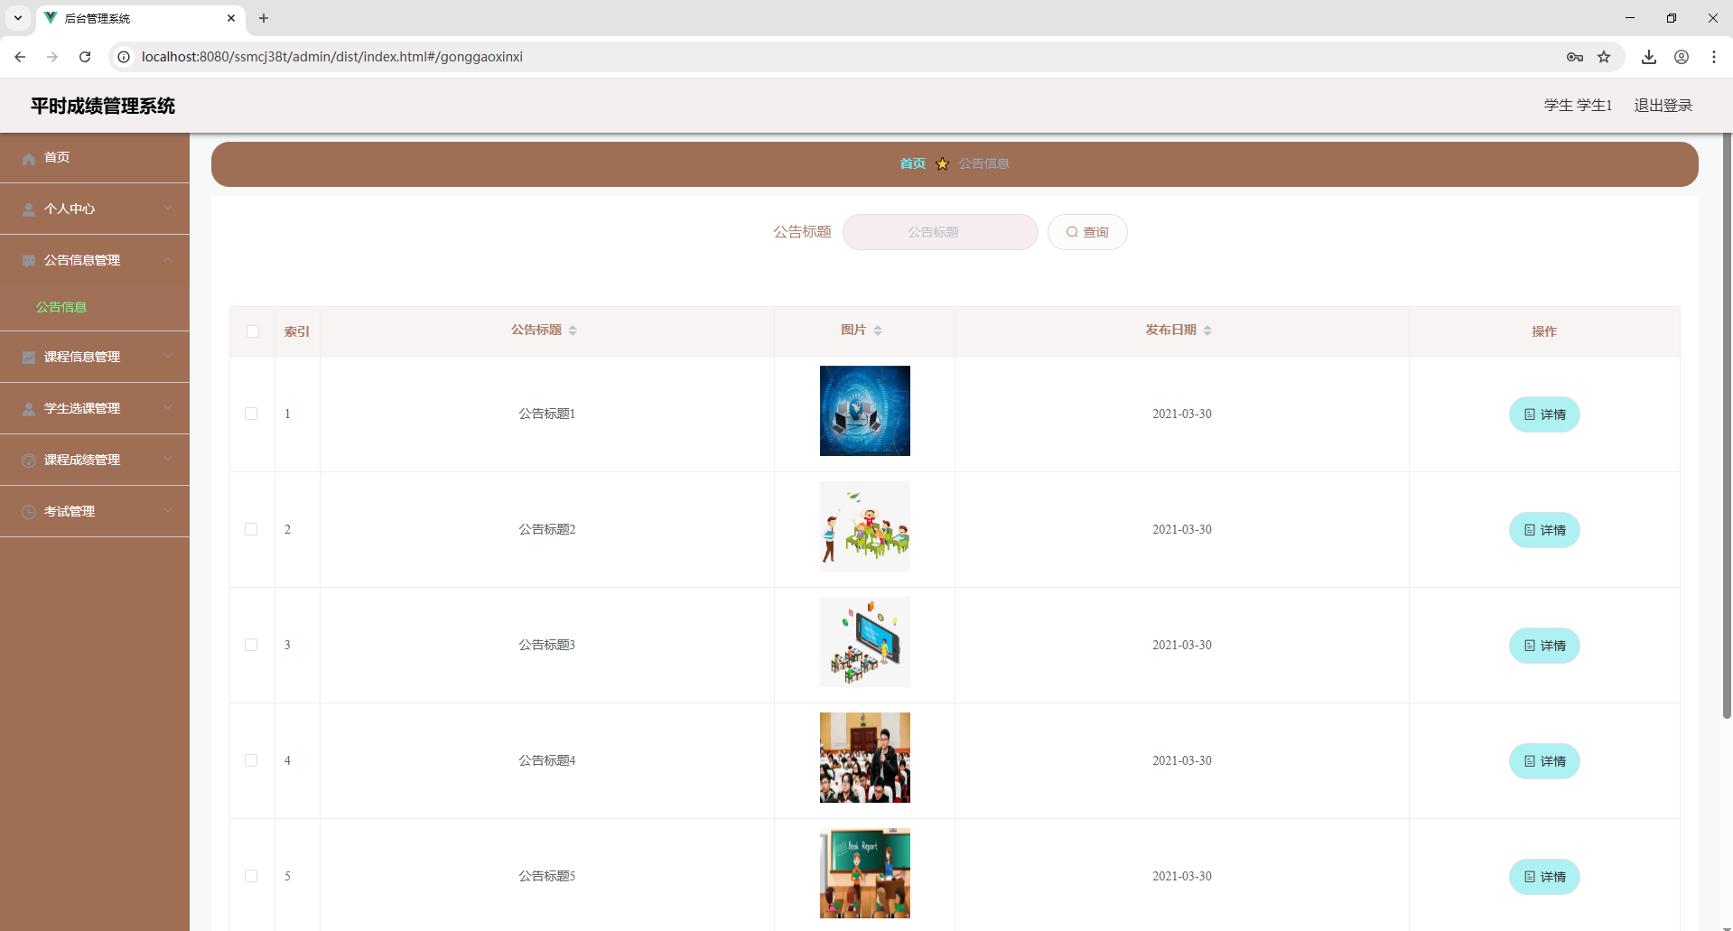Go back using the browser back arrow
1733x931 pixels.
pos(20,57)
